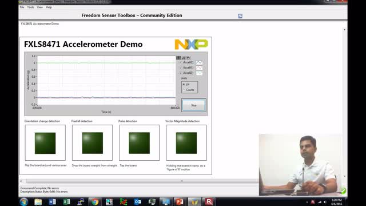Select the graph cursor tool icon
The height and width of the screenshot is (206, 366).
tap(178, 58)
